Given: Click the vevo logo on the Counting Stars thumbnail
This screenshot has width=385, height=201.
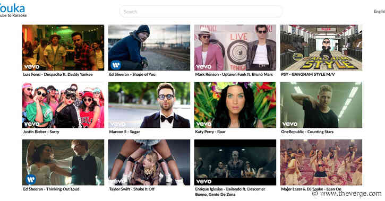Looking at the screenshot, I should (x=290, y=124).
